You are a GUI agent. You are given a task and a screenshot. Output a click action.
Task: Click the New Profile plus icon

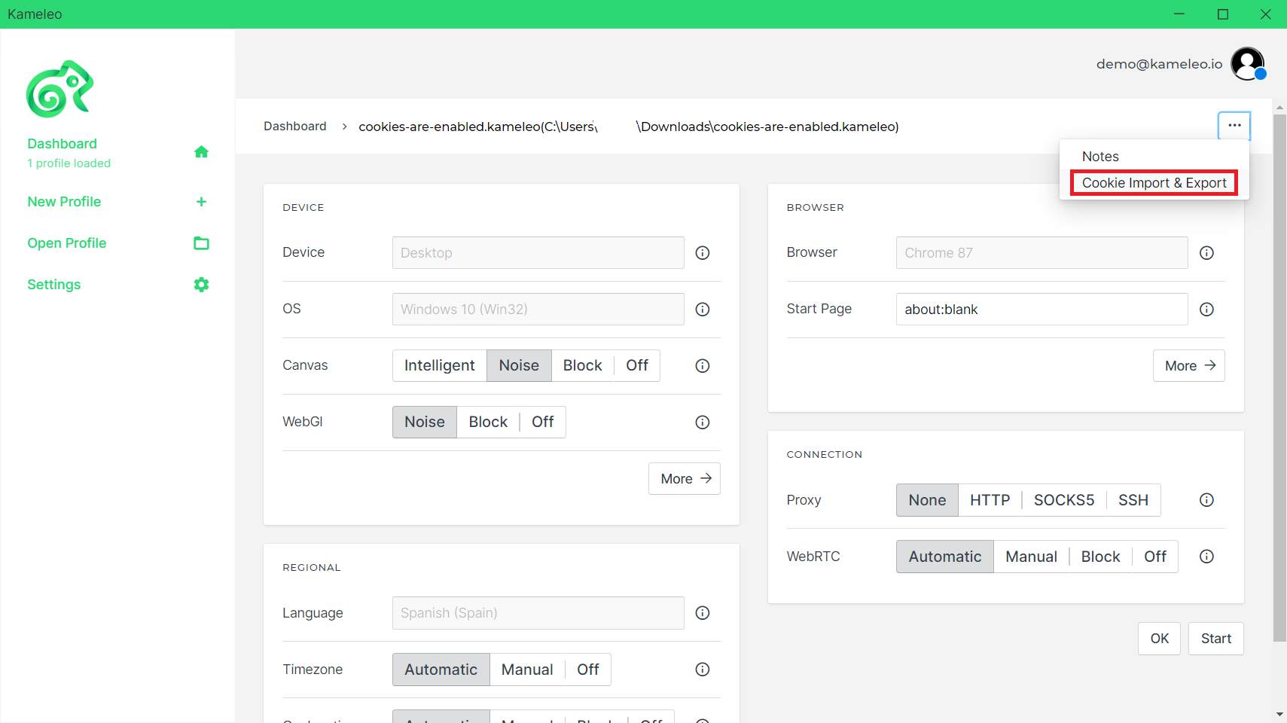tap(201, 202)
